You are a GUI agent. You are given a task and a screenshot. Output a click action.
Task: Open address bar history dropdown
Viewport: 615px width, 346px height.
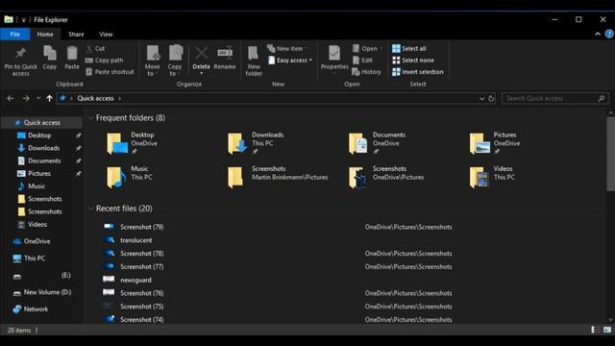(x=482, y=98)
